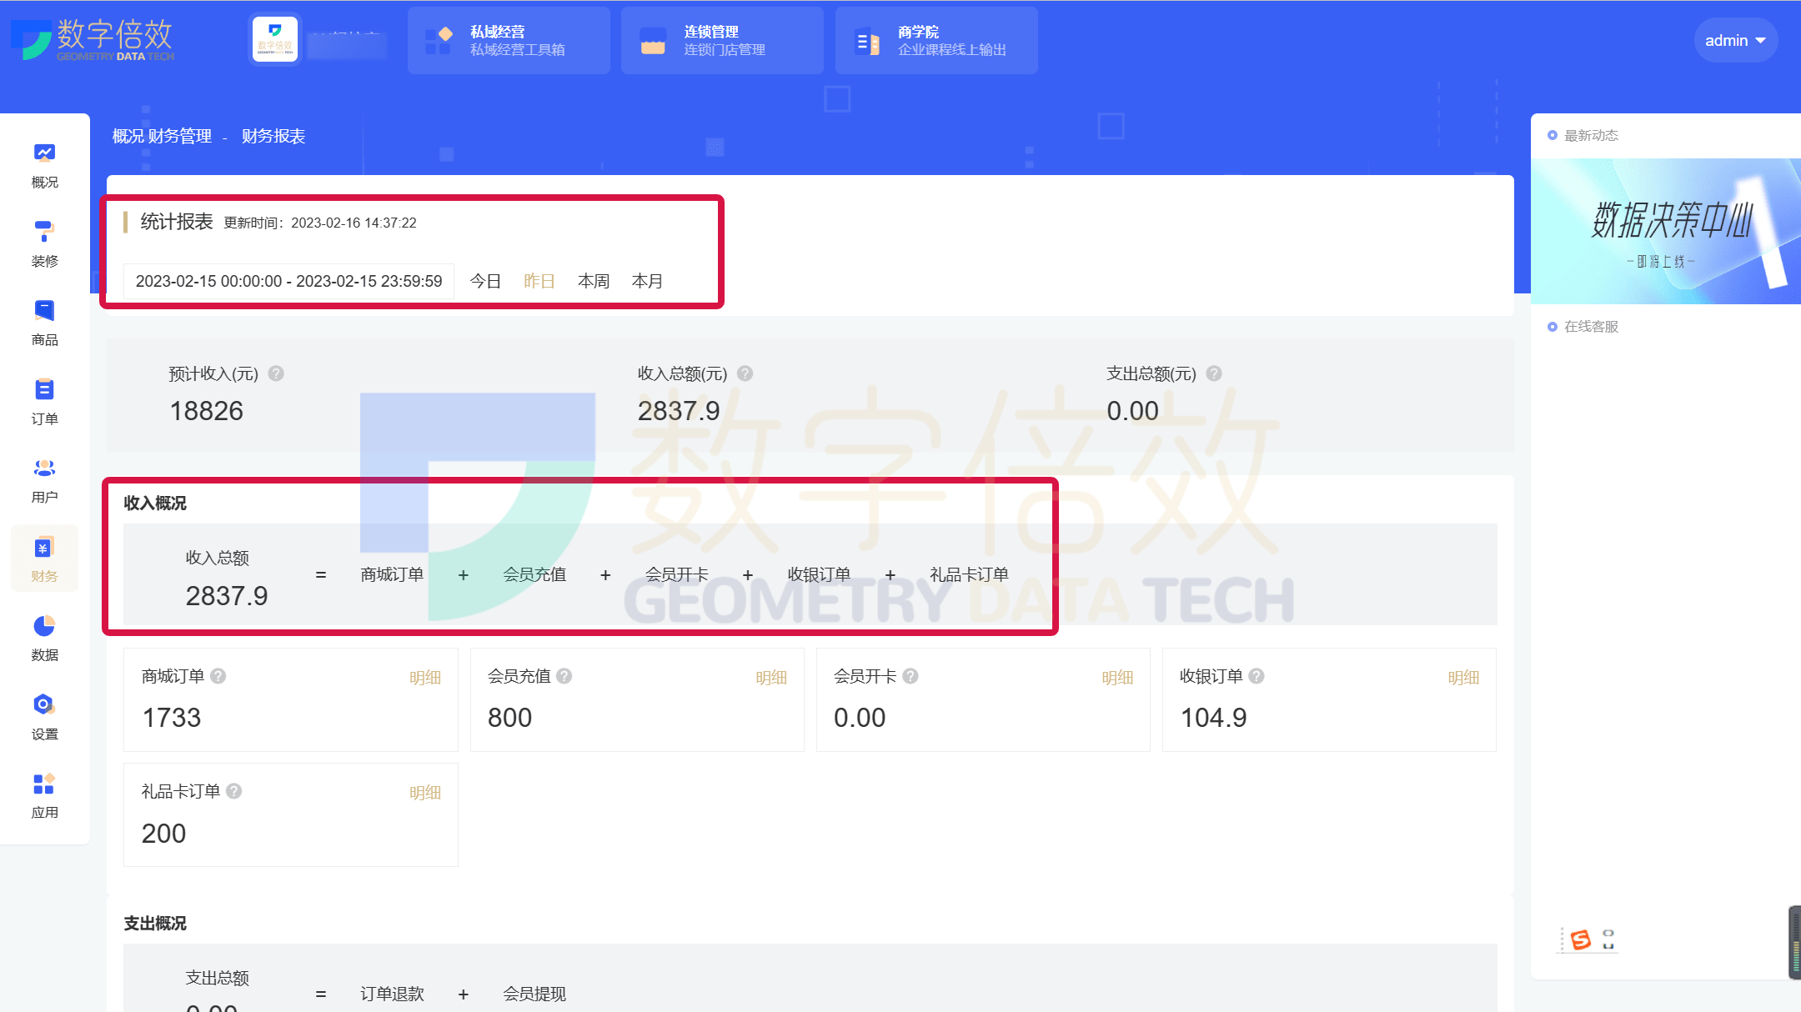The width and height of the screenshot is (1801, 1012).
Task: Open 明细 for 收银订单
Action: click(x=1463, y=678)
